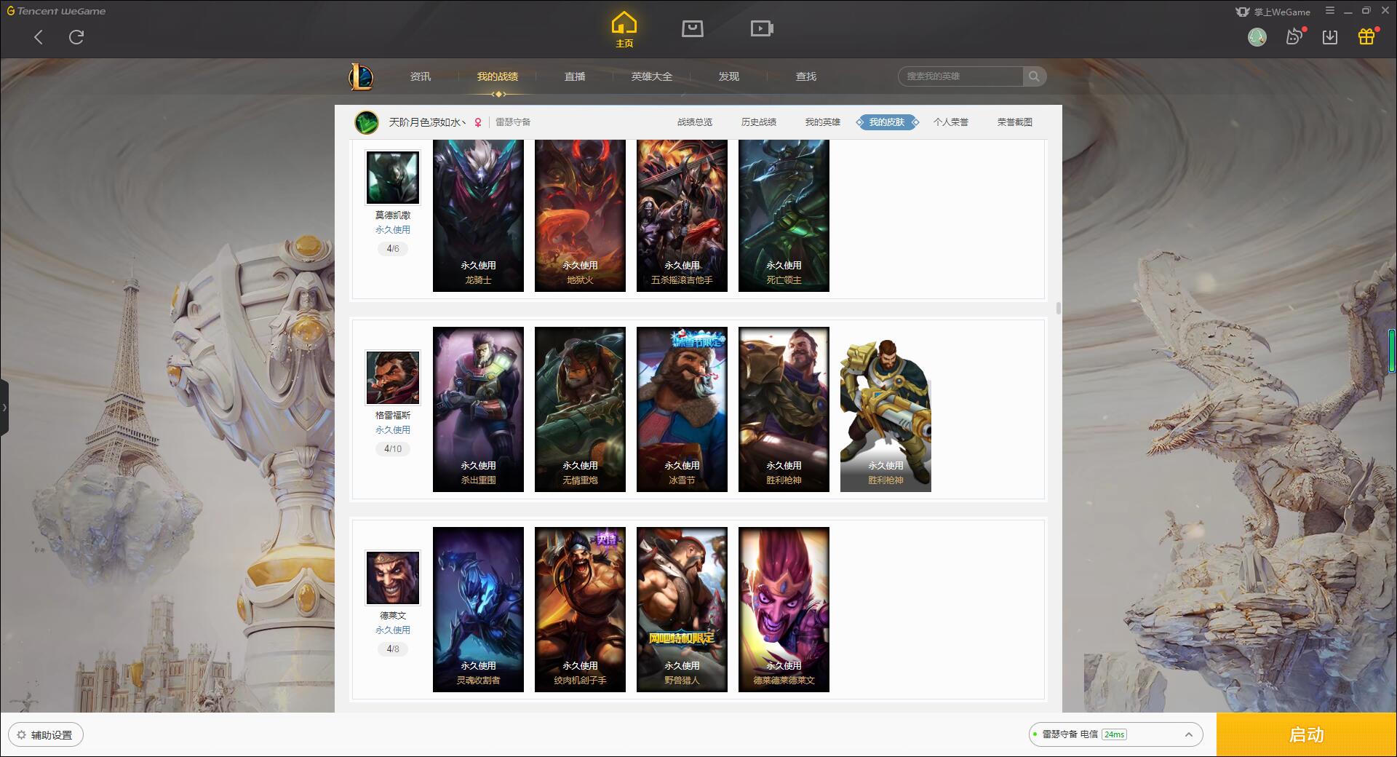This screenshot has width=1397, height=757.
Task: Click the 永久使用 link under 莫德凯撒
Action: [x=393, y=230]
